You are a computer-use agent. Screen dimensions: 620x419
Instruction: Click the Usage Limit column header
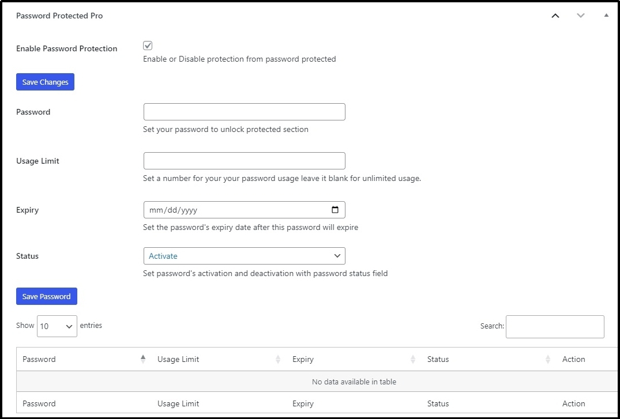point(178,358)
